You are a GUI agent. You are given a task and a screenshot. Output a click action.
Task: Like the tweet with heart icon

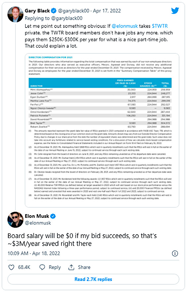tap(11, 267)
